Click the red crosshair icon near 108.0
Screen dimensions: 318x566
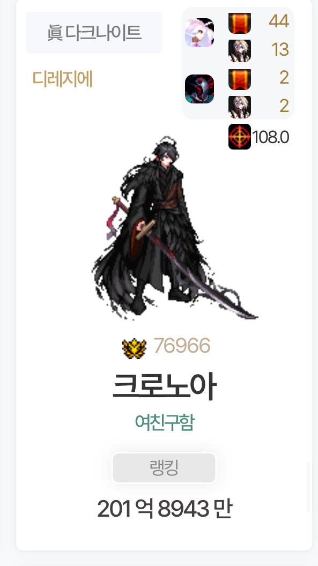pos(240,137)
